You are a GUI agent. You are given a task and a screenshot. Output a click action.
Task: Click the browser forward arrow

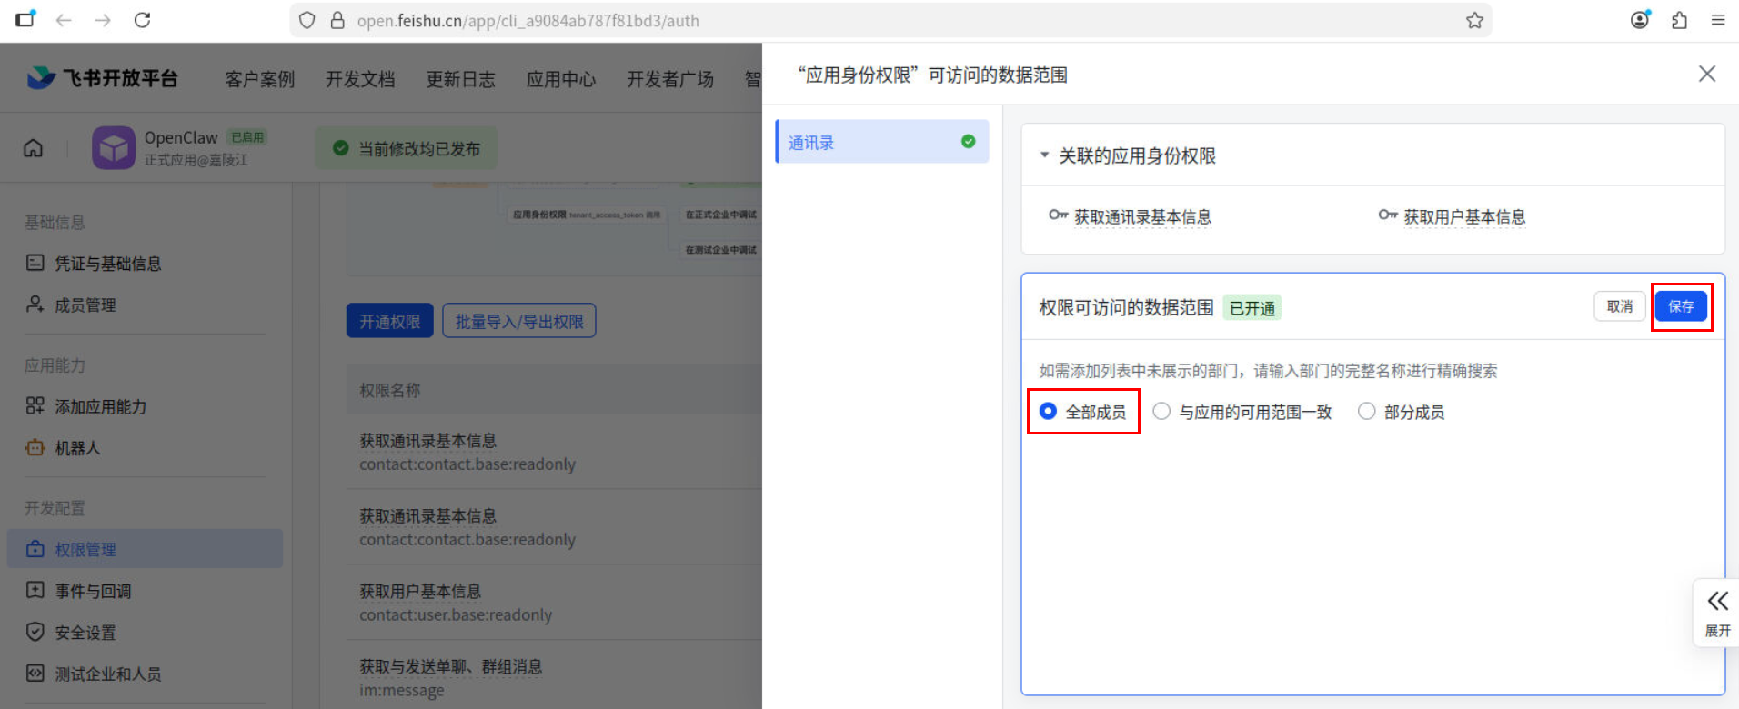(103, 20)
